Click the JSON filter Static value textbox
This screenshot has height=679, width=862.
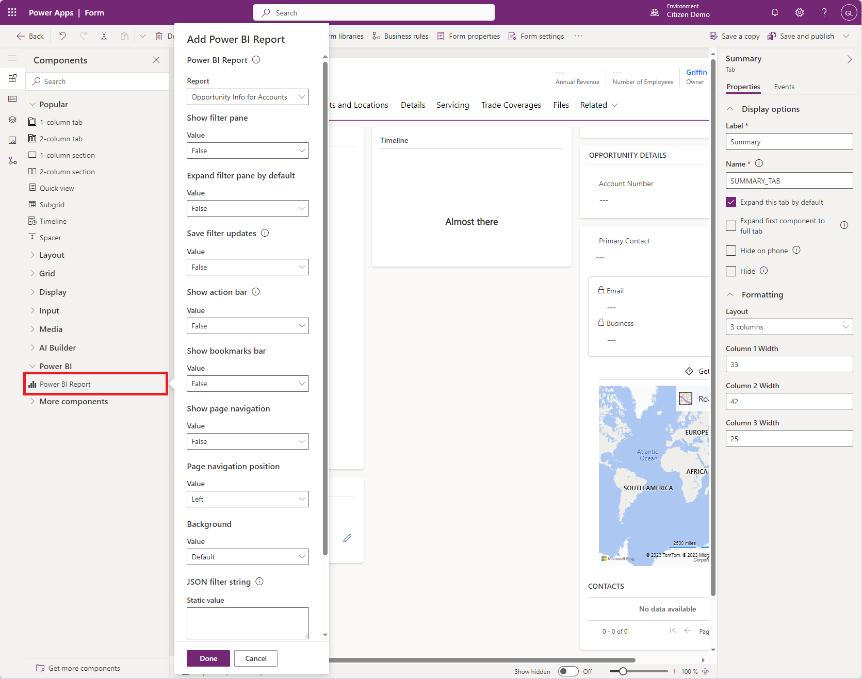coord(248,623)
